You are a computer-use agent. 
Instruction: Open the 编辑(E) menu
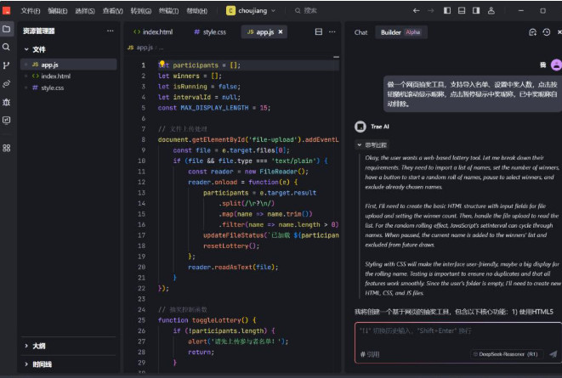coord(57,11)
